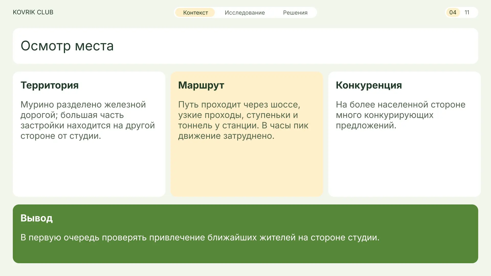Go to the Решения tab

click(295, 13)
